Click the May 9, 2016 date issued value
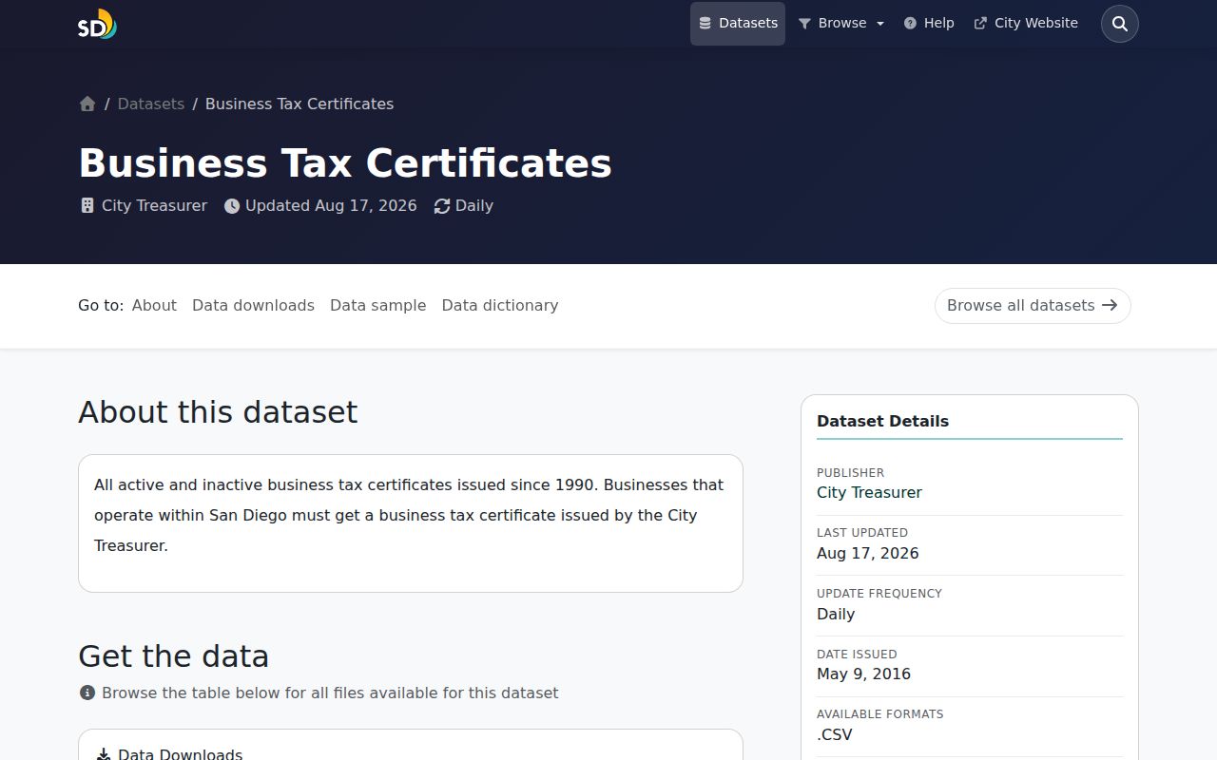This screenshot has height=760, width=1217. tap(863, 674)
